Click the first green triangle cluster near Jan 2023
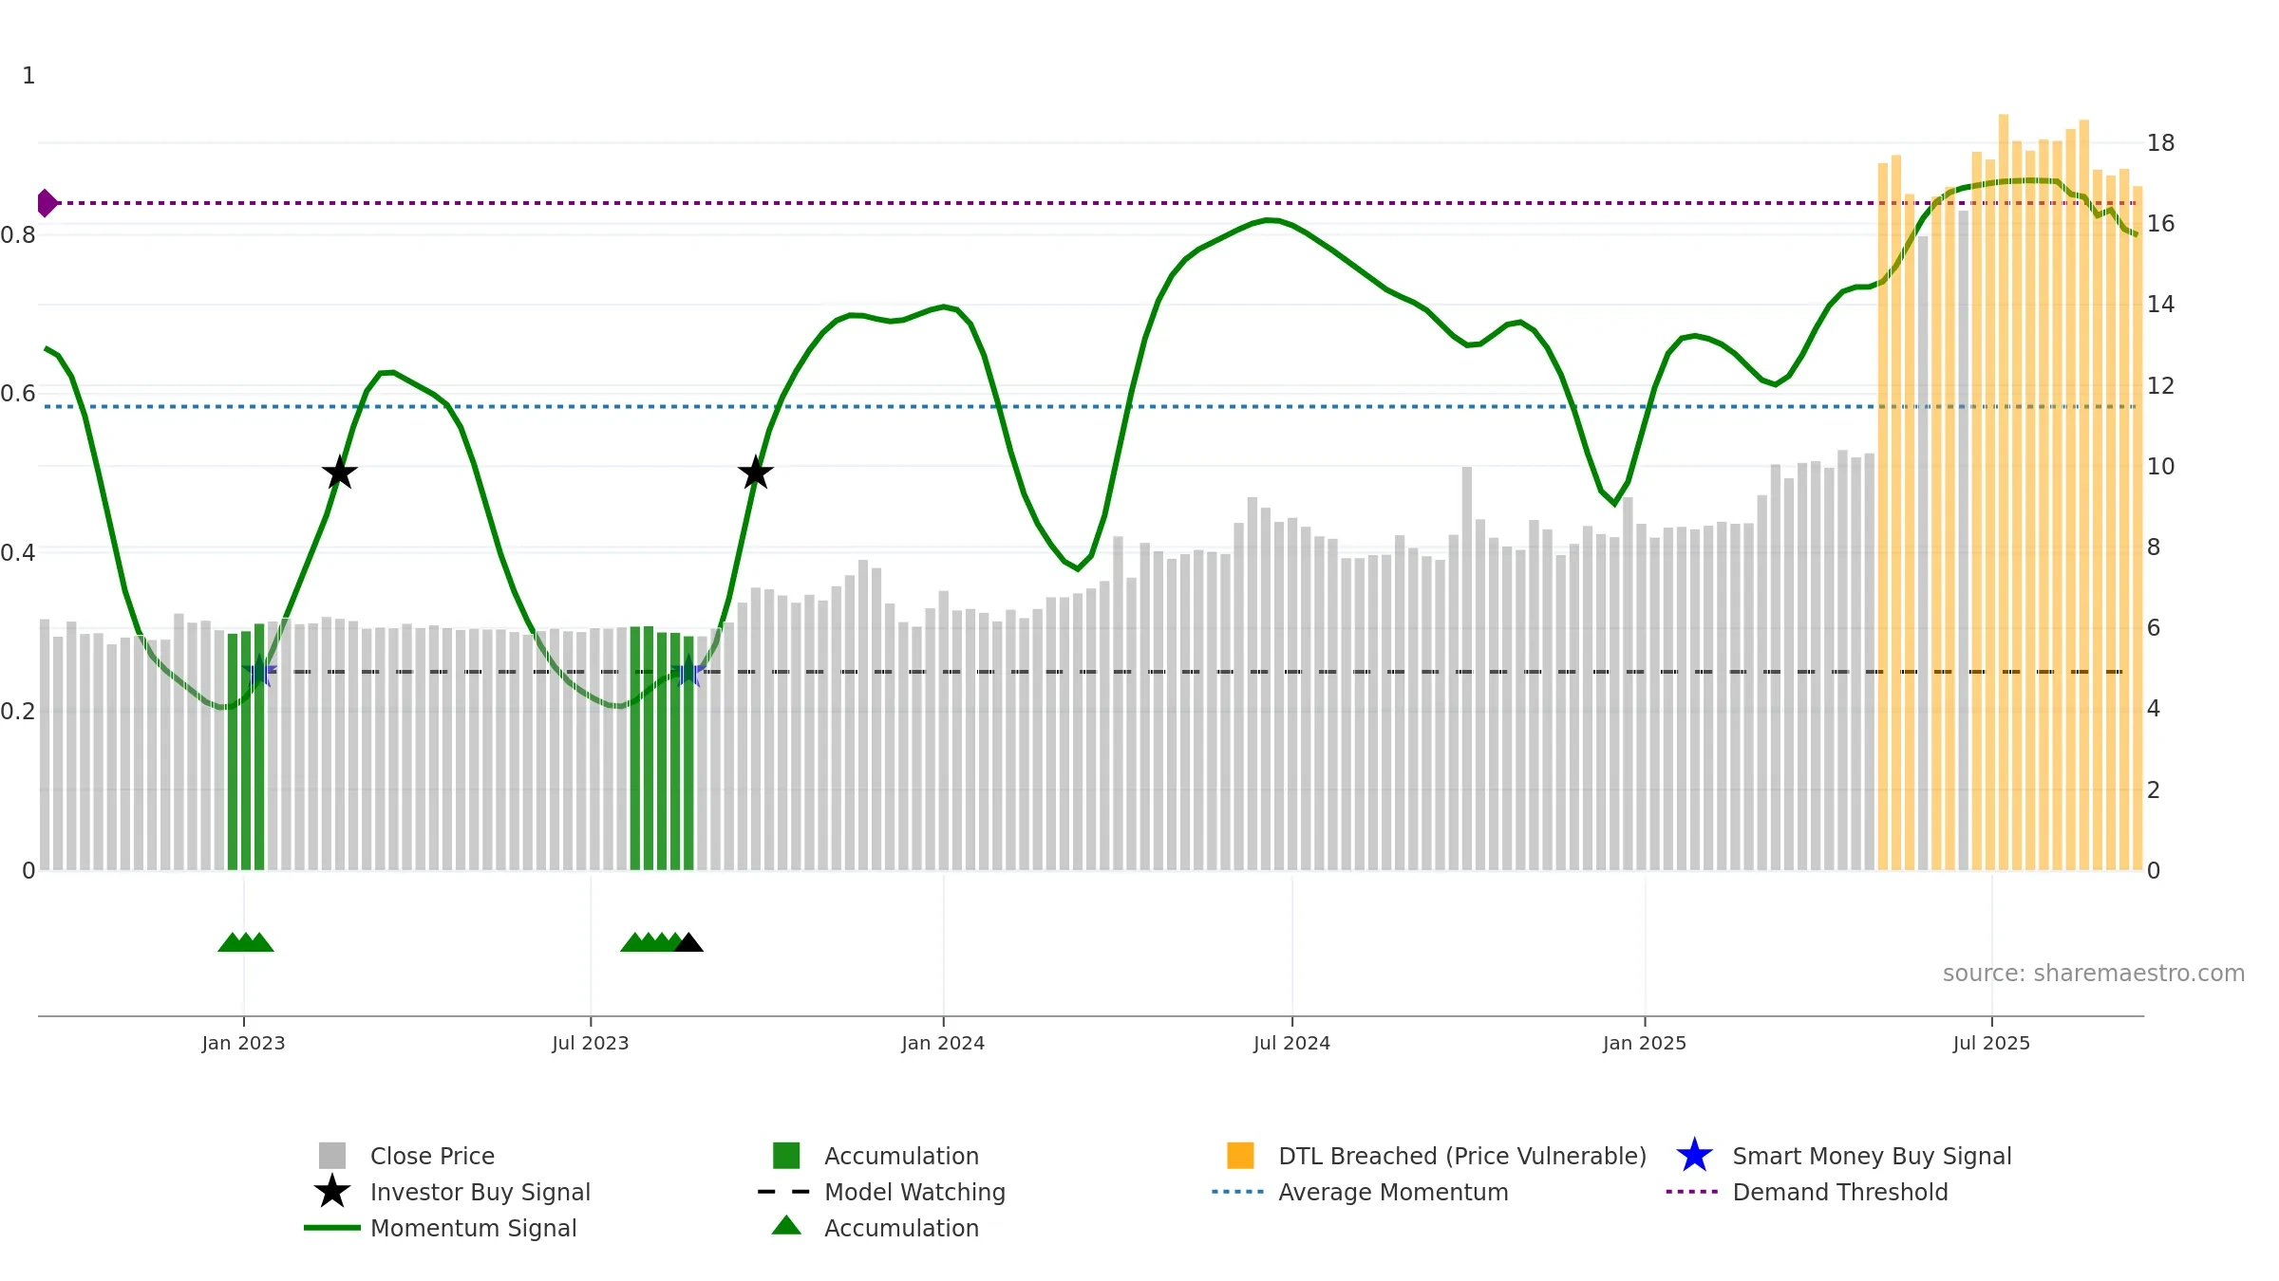Image resolution: width=2279 pixels, height=1281 pixels. 245,942
